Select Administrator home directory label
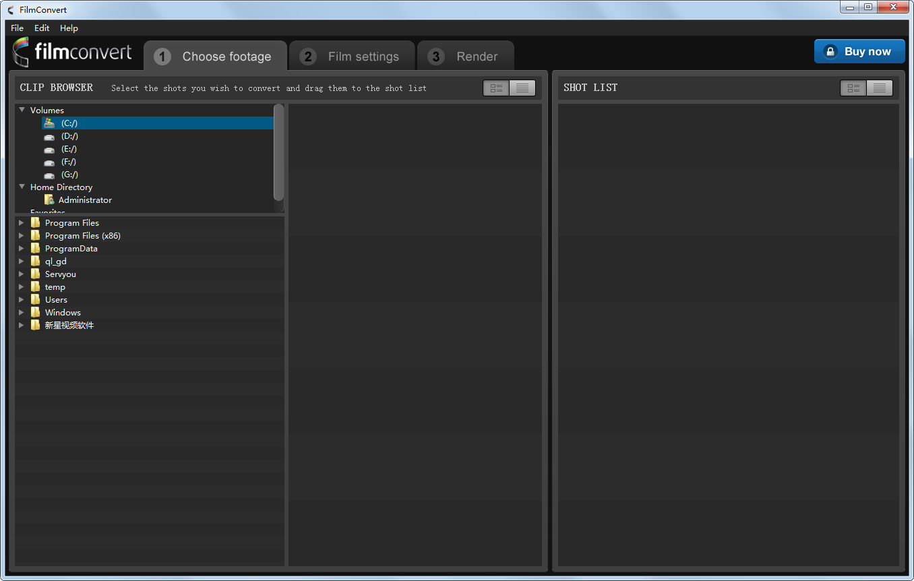The image size is (914, 581). pos(85,200)
